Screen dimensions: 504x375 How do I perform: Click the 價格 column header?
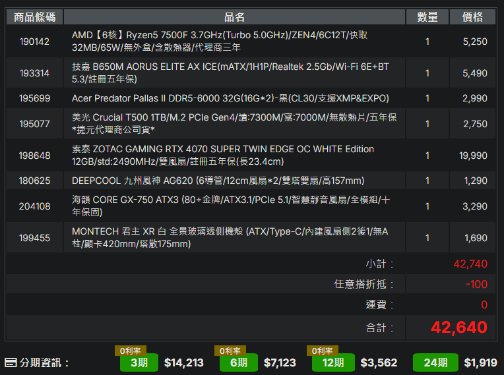[x=472, y=17]
